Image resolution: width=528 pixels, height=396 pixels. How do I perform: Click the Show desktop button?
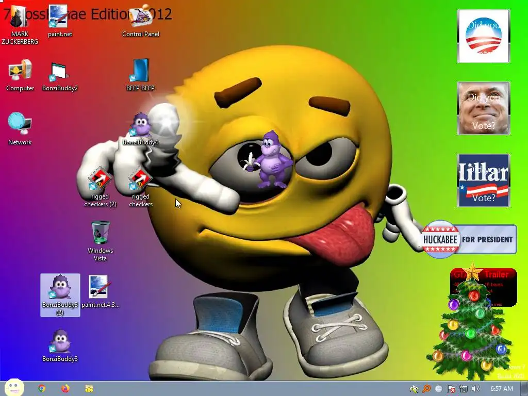[x=524, y=389]
